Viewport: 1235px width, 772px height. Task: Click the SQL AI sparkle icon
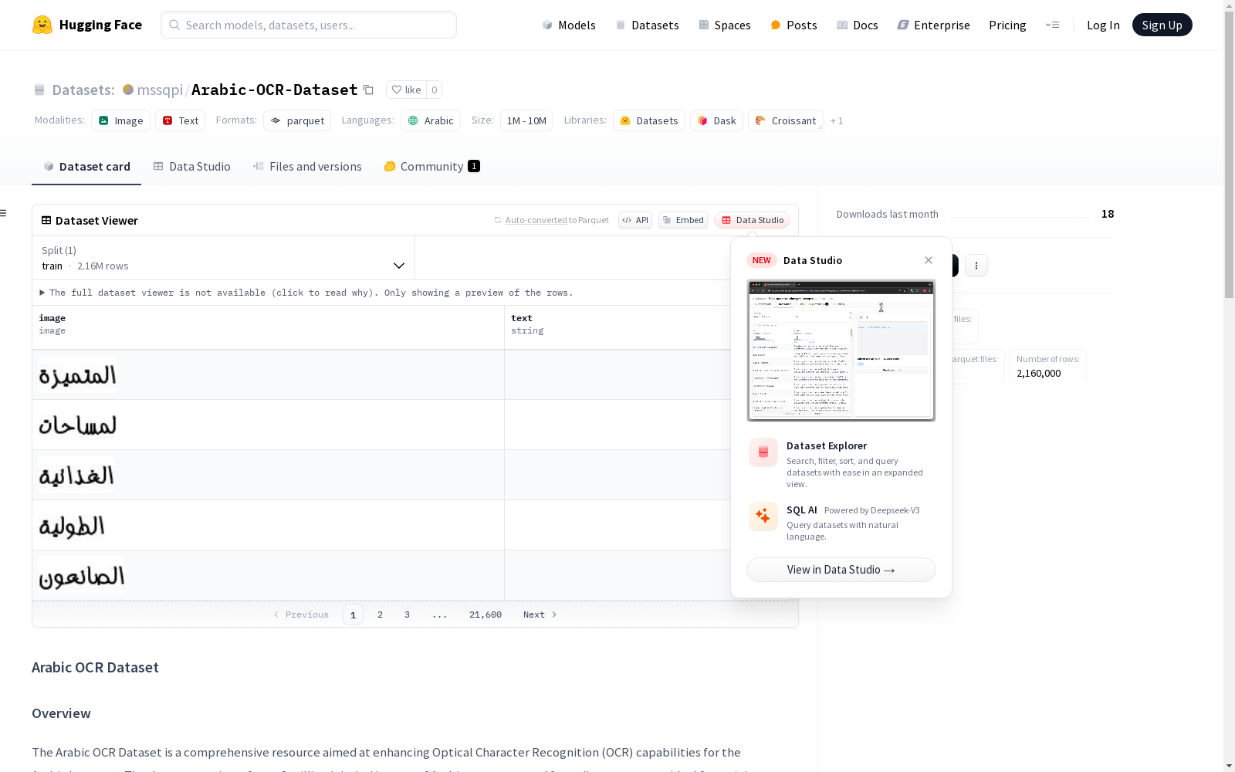763,516
